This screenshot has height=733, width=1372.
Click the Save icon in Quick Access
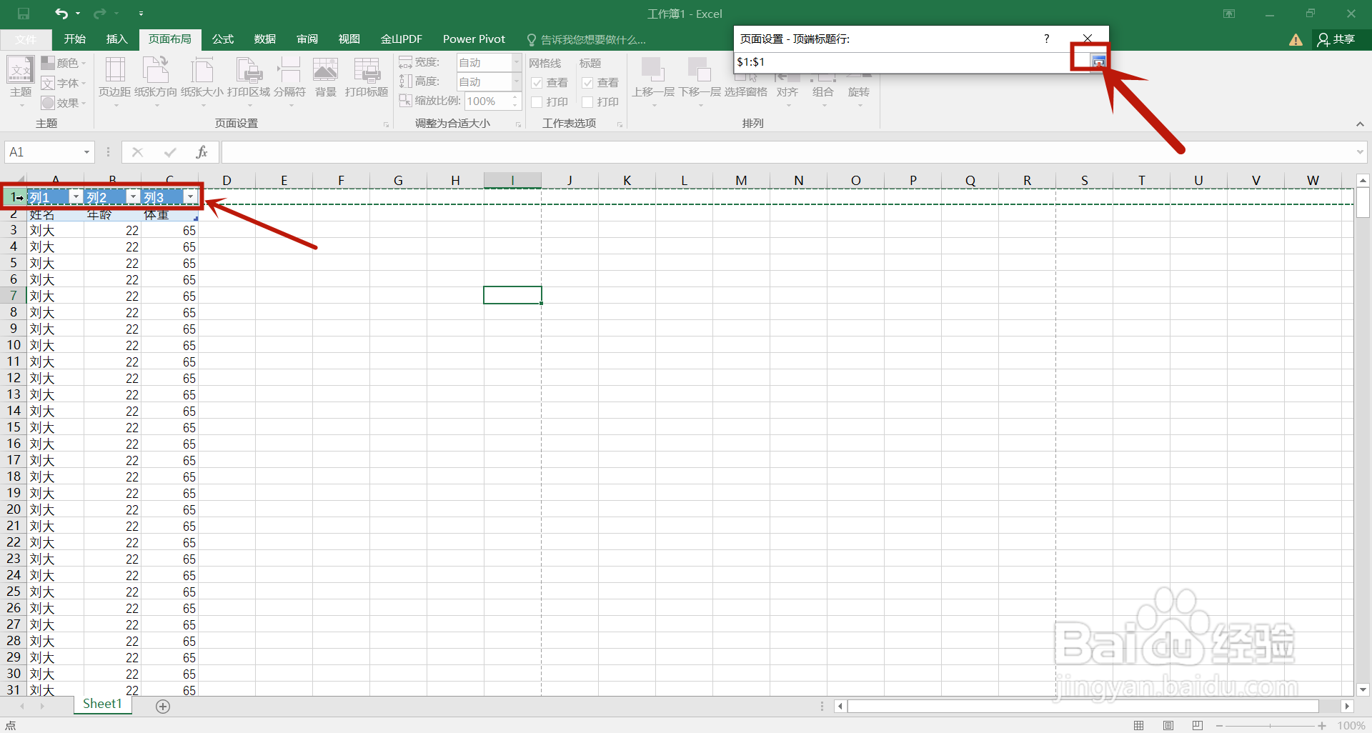tap(24, 14)
